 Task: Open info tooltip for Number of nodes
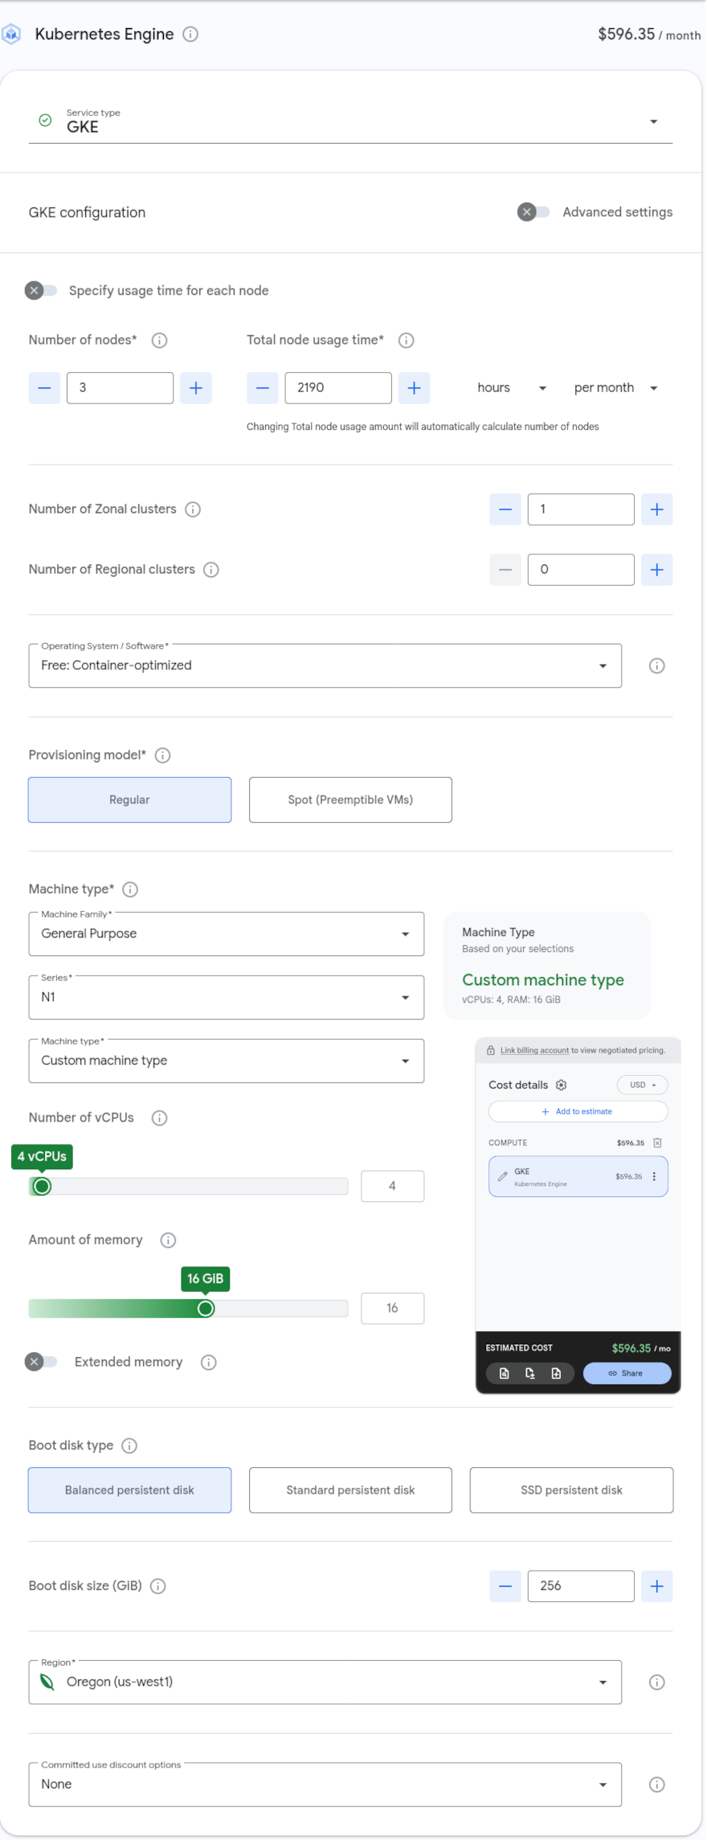click(160, 341)
